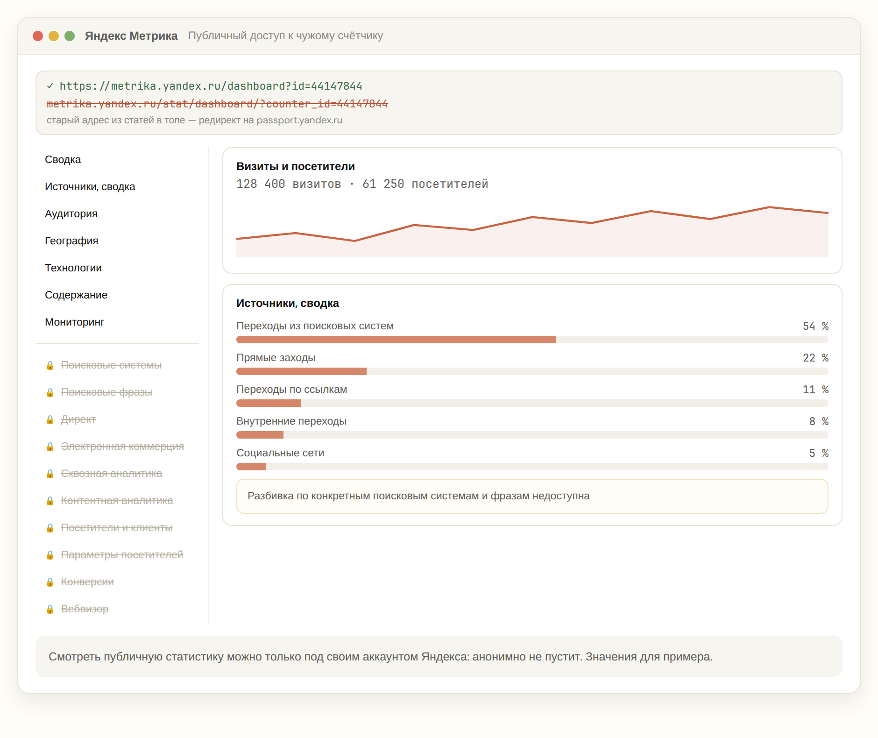Click the working metrika.yandex.ru dashboard URL

tap(211, 86)
